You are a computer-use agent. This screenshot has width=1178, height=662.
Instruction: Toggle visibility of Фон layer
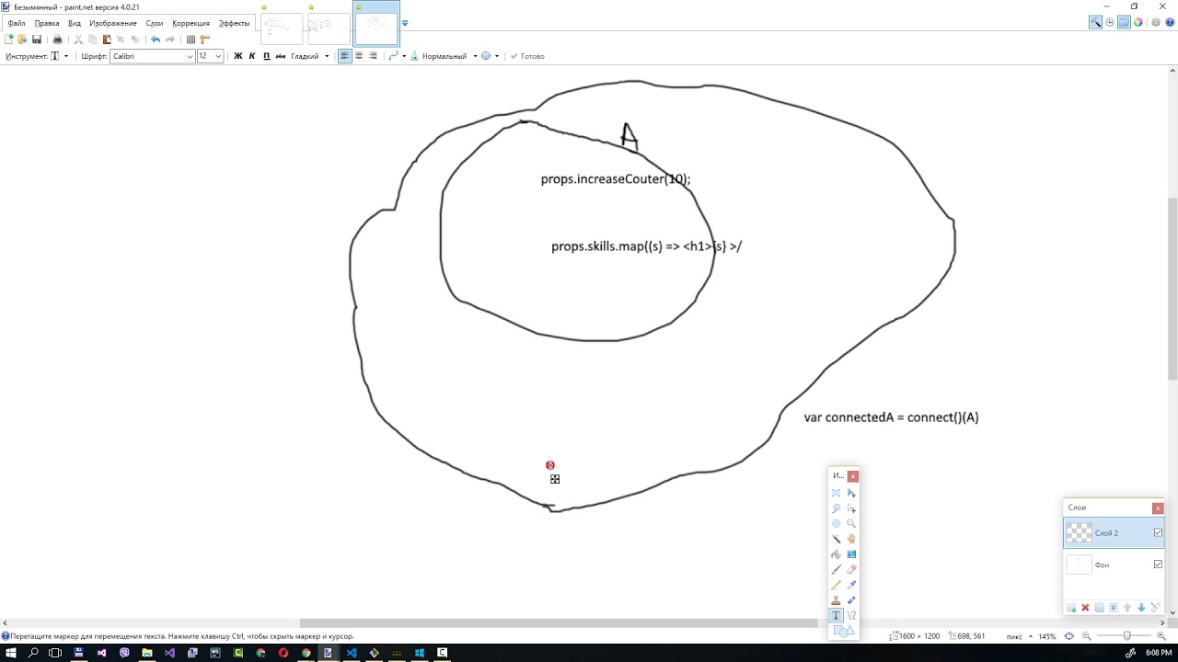click(x=1158, y=565)
